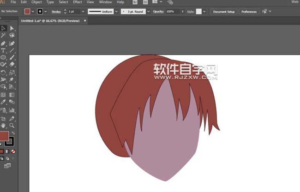Select the Selection tool (black arrow)

pos(3,28)
